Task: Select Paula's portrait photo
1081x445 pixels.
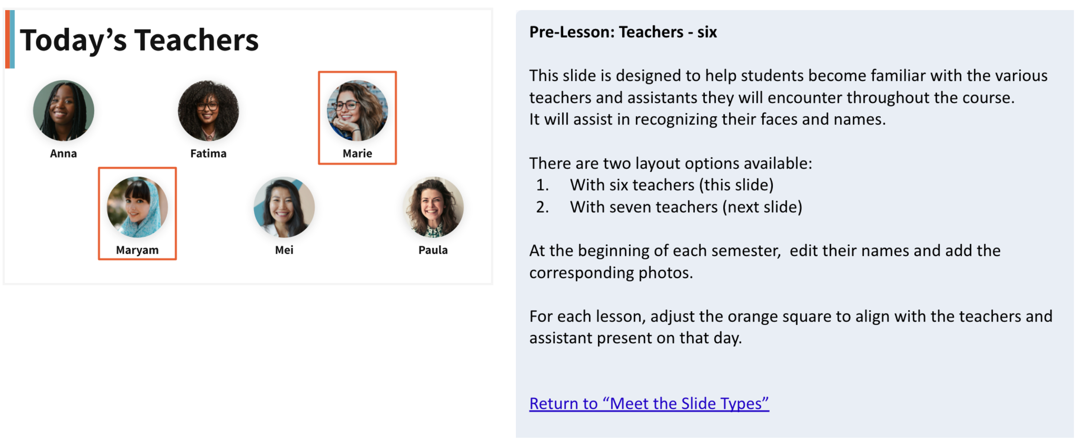Action: pos(433,207)
